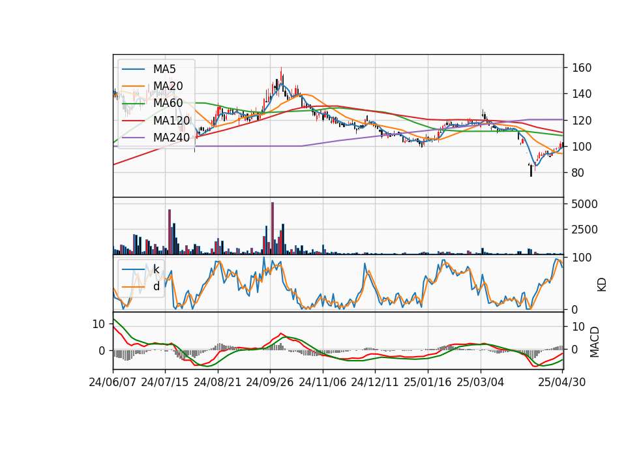Click the MA60 legend label

(x=168, y=103)
